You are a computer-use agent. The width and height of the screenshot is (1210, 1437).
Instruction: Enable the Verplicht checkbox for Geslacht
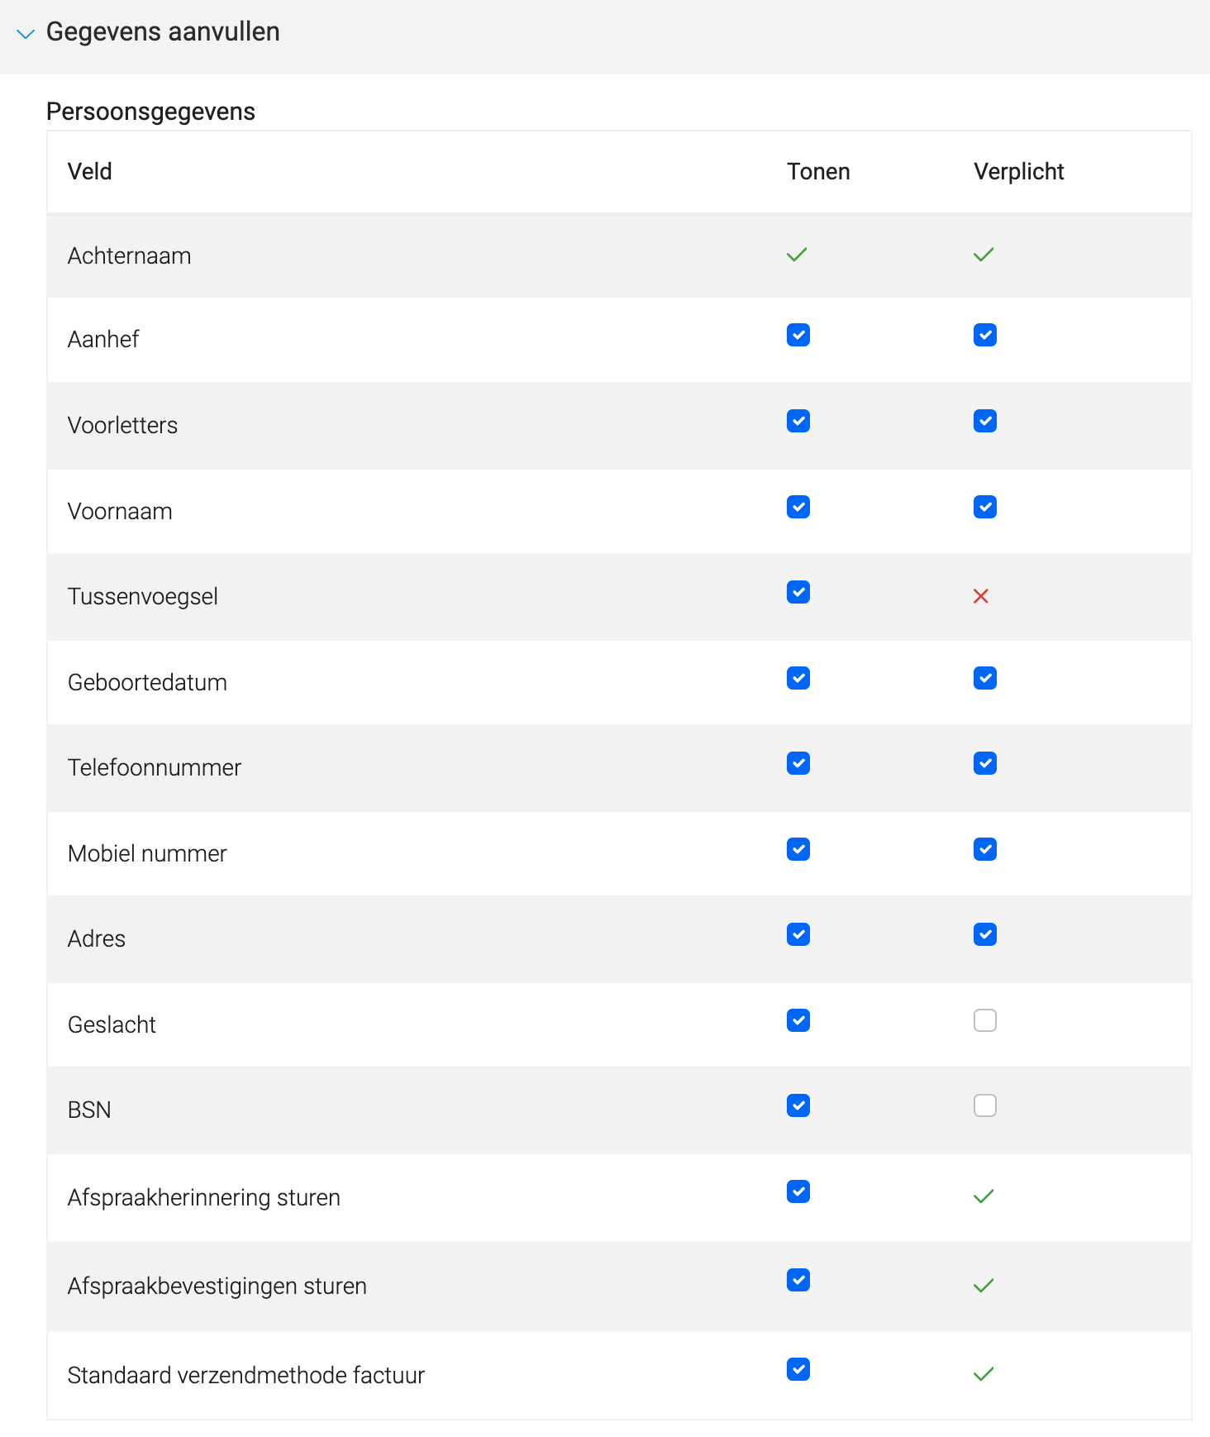click(x=985, y=1020)
